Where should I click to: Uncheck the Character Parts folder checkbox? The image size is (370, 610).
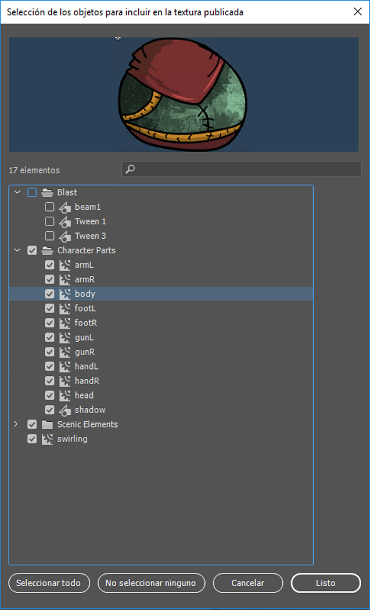[33, 250]
